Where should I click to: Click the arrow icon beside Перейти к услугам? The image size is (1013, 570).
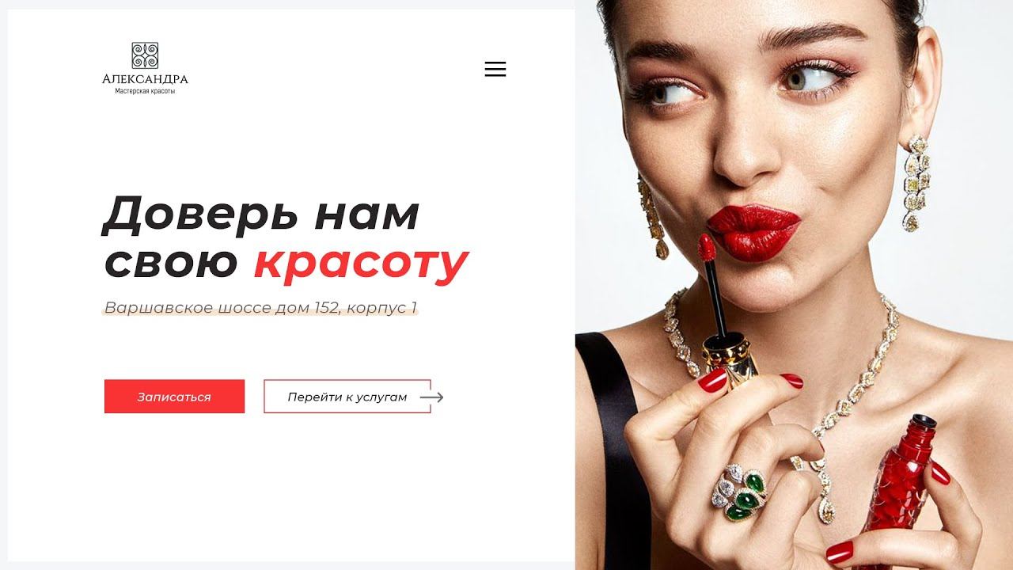[x=431, y=397]
